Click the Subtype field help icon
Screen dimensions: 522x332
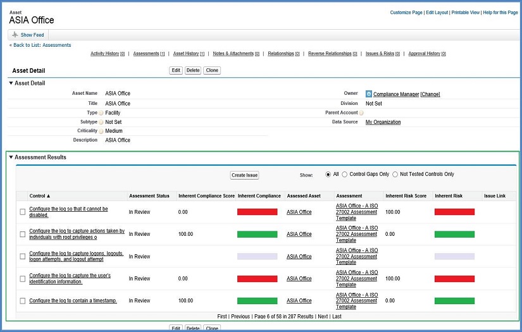(x=101, y=122)
